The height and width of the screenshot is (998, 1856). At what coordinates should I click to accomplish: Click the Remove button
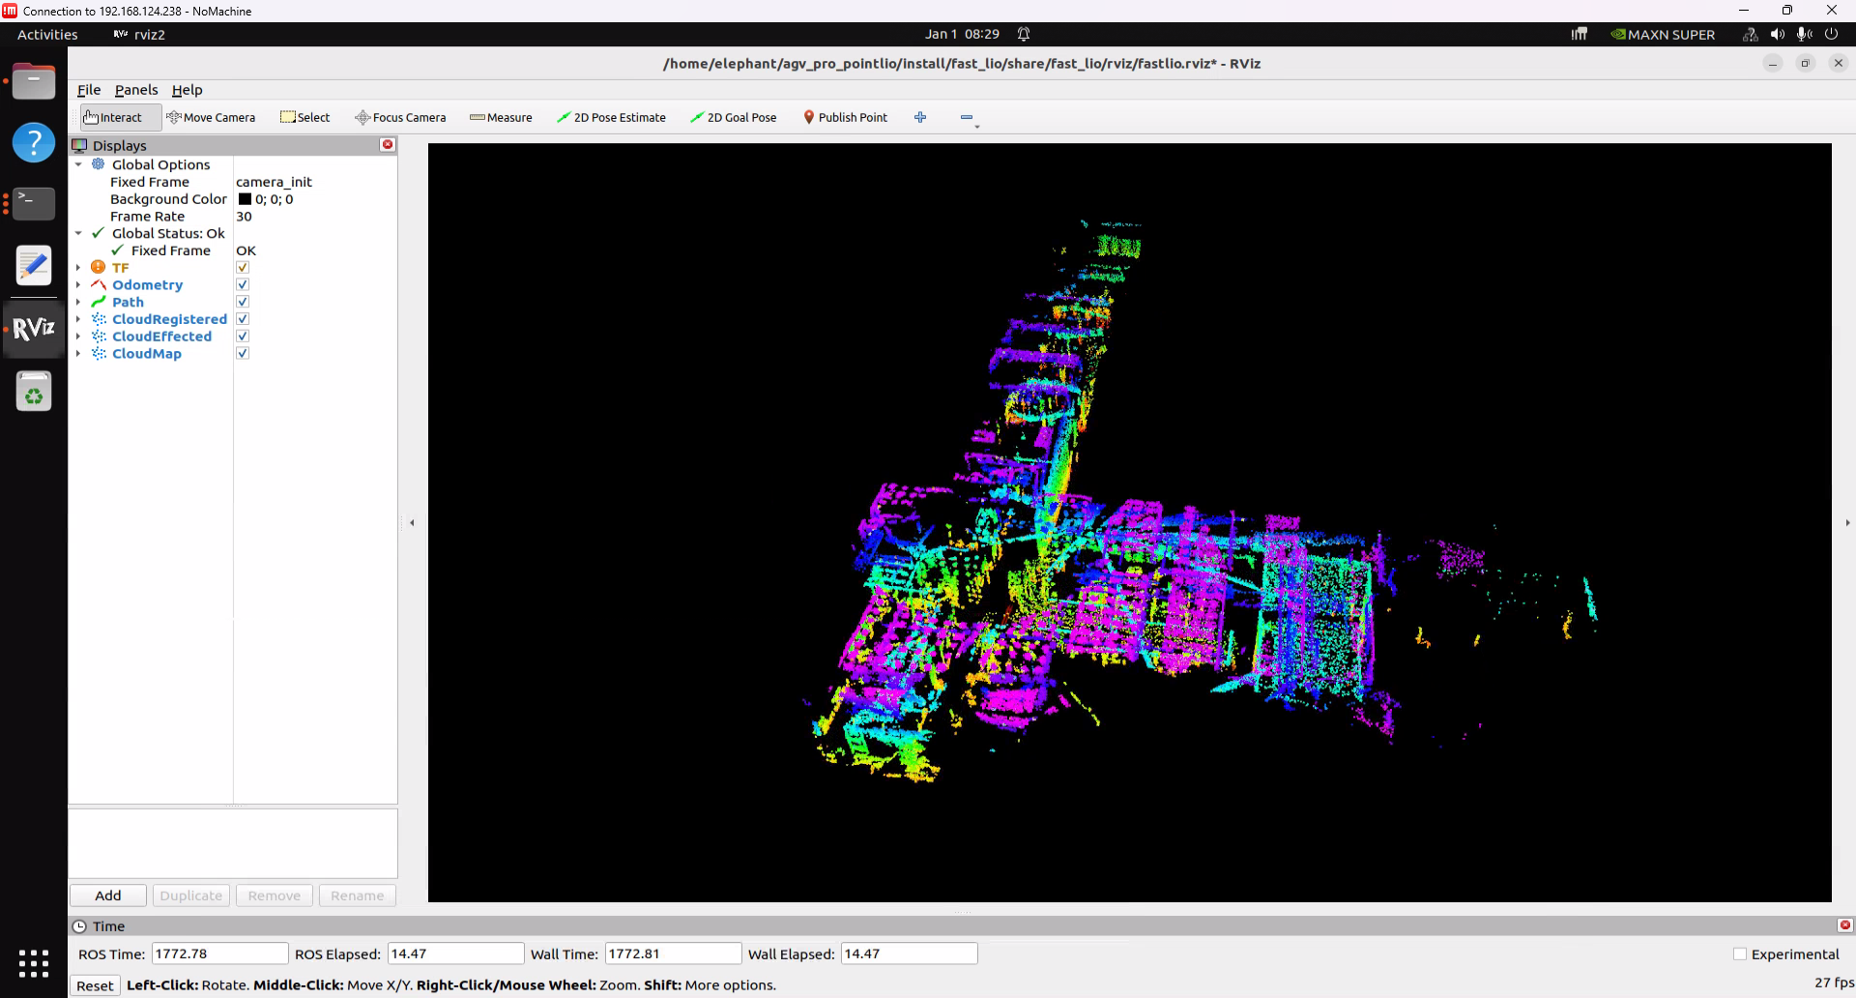tap(275, 895)
